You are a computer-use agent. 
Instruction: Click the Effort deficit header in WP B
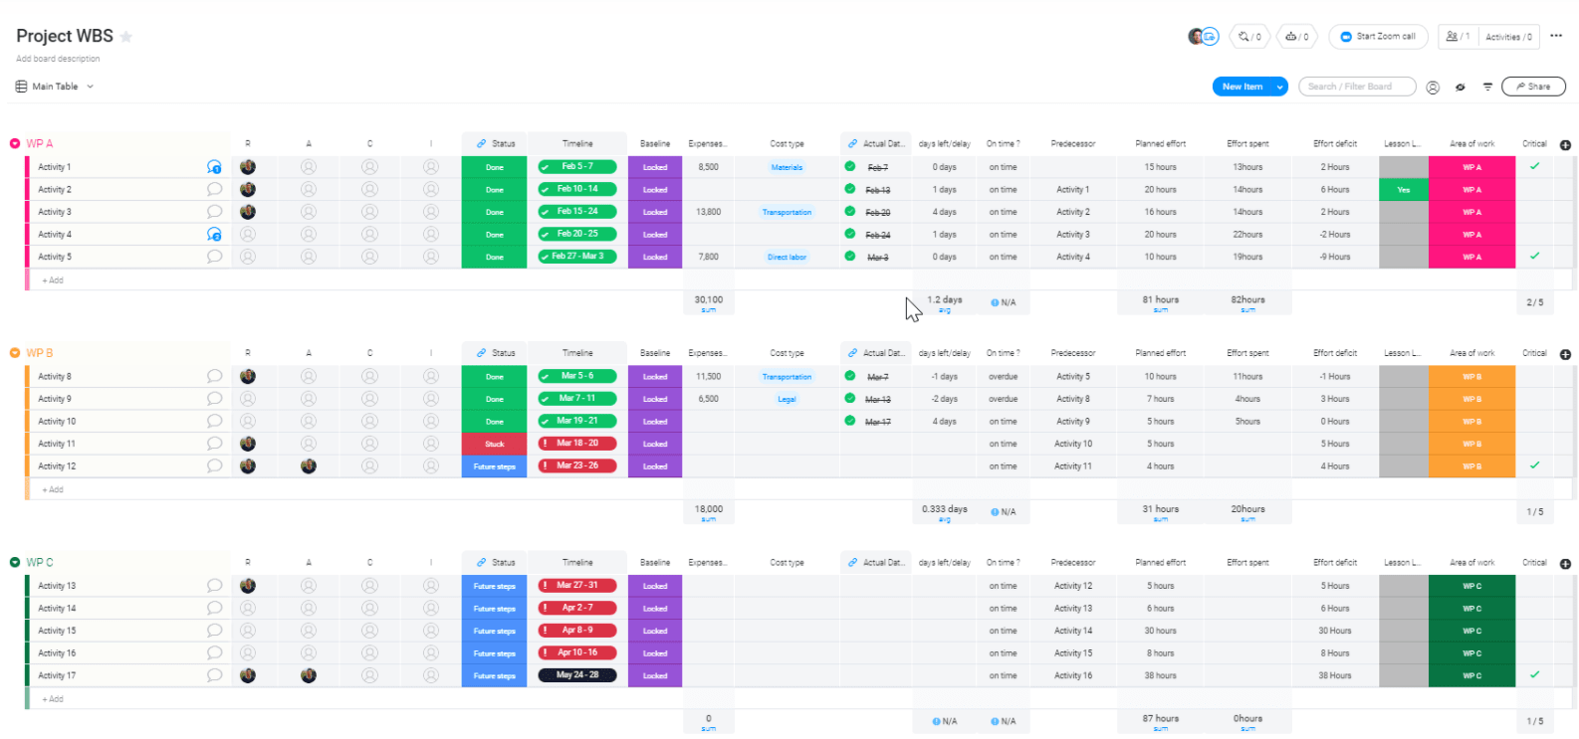pos(1335,353)
